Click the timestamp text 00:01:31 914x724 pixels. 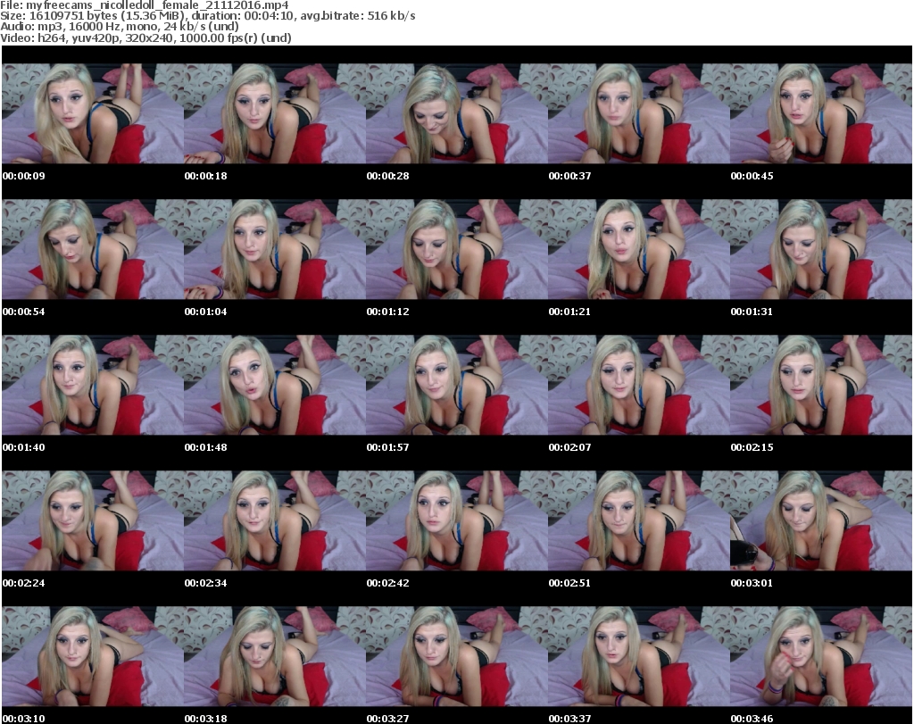752,312
